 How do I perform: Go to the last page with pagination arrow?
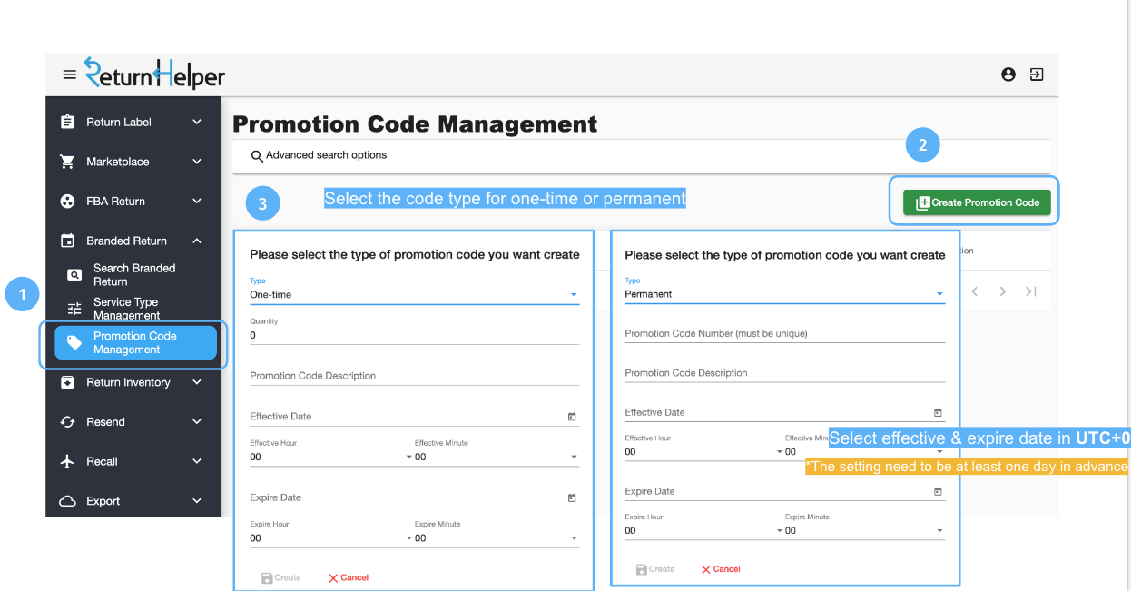click(x=1030, y=291)
